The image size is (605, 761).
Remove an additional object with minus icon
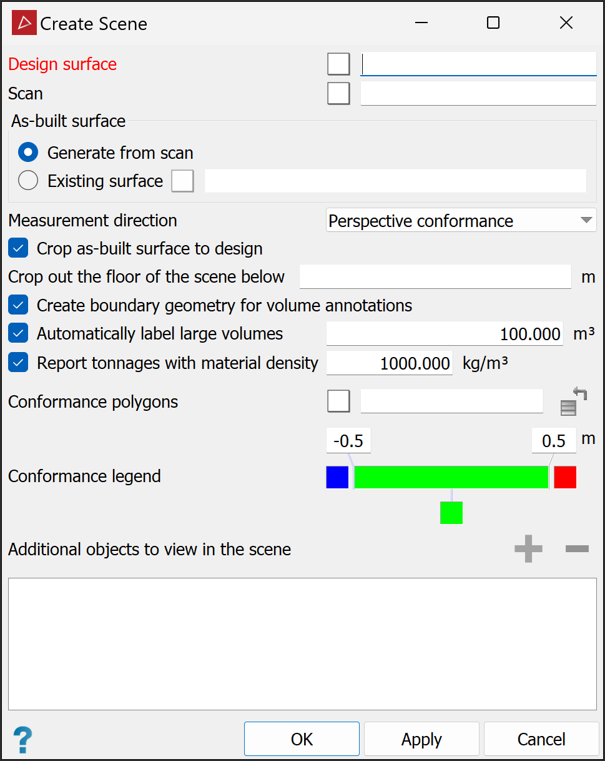point(577,549)
